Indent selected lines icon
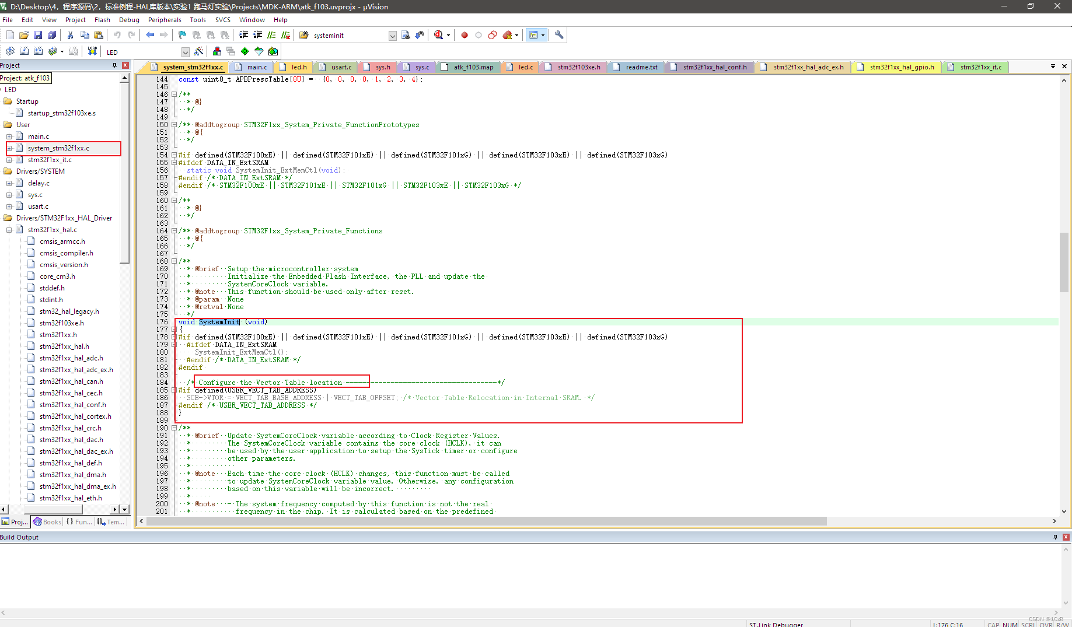1072x627 pixels. [x=243, y=35]
